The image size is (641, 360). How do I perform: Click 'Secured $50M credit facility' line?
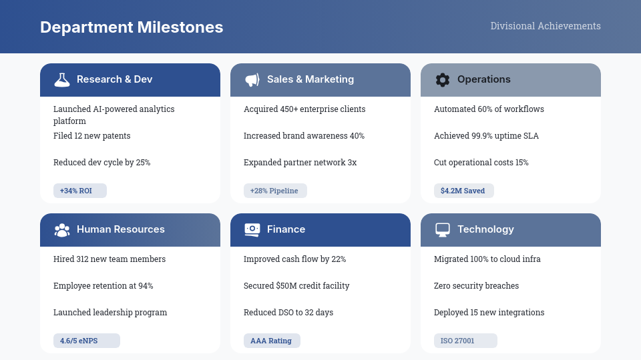pyautogui.click(x=296, y=286)
